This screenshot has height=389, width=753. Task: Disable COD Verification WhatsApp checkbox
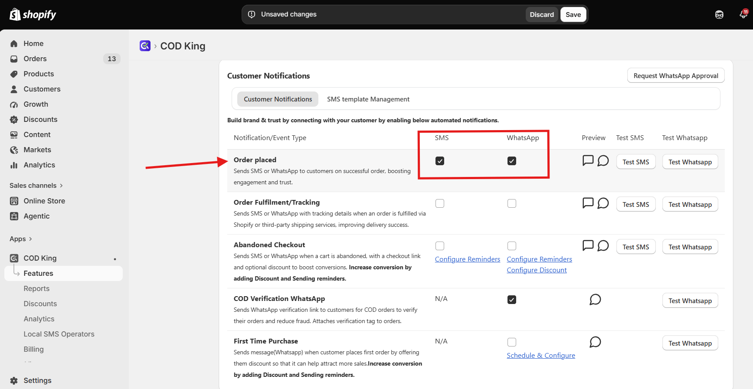pyautogui.click(x=512, y=300)
